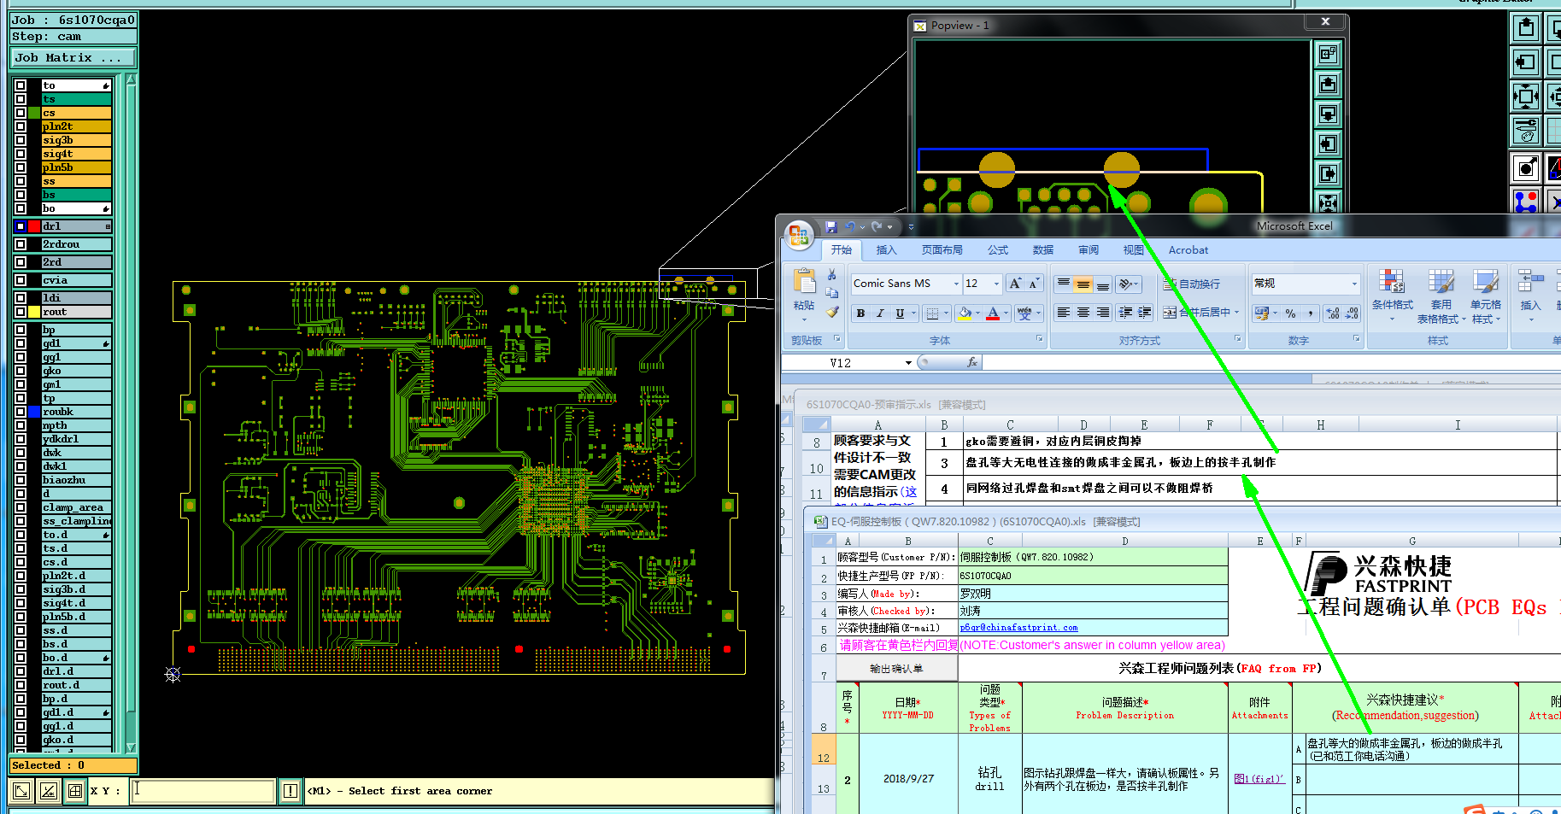
Task: Toggle the 'biaozhu' layer checkbox
Action: (x=21, y=480)
